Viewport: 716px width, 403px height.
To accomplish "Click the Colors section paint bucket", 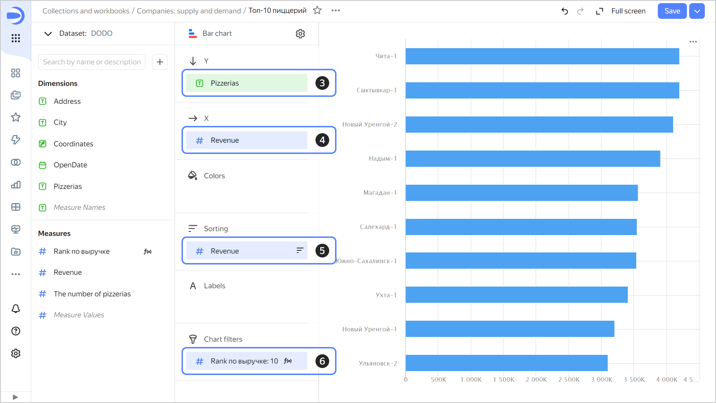I will [x=192, y=175].
